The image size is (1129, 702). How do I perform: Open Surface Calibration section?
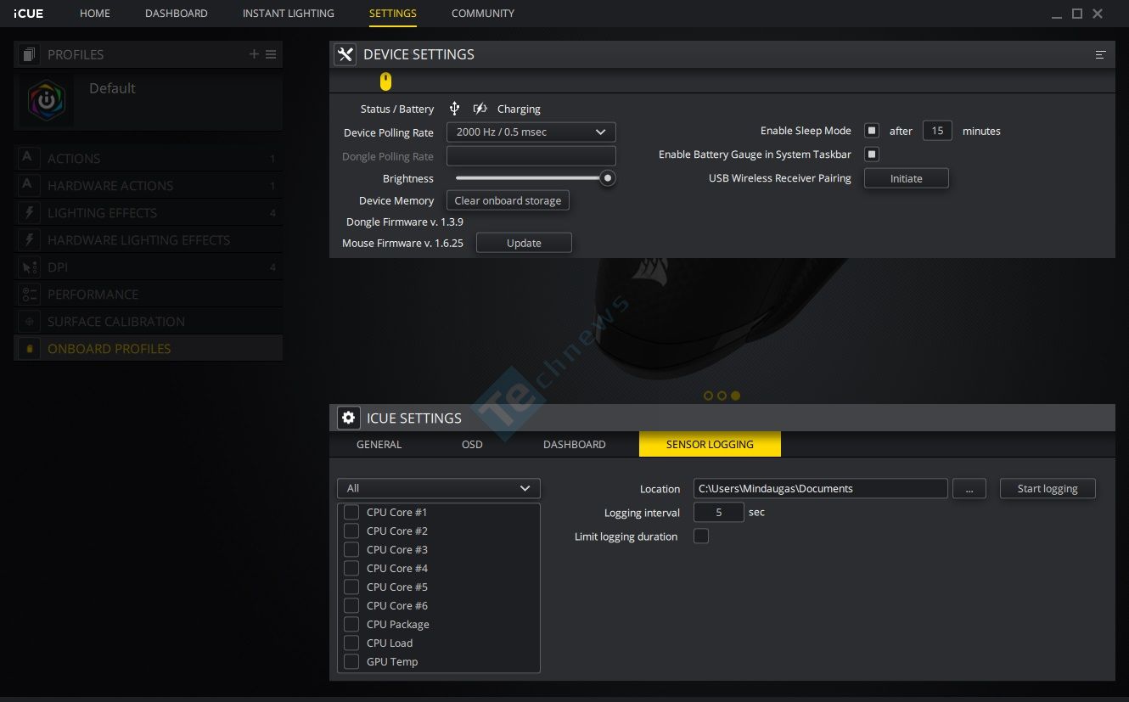click(x=116, y=322)
